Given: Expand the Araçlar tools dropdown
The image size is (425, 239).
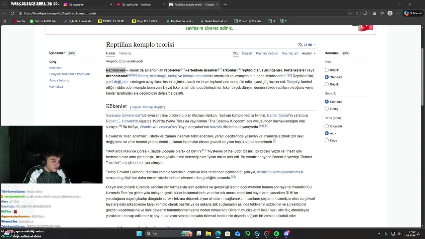Looking at the screenshot, I should tap(309, 53).
